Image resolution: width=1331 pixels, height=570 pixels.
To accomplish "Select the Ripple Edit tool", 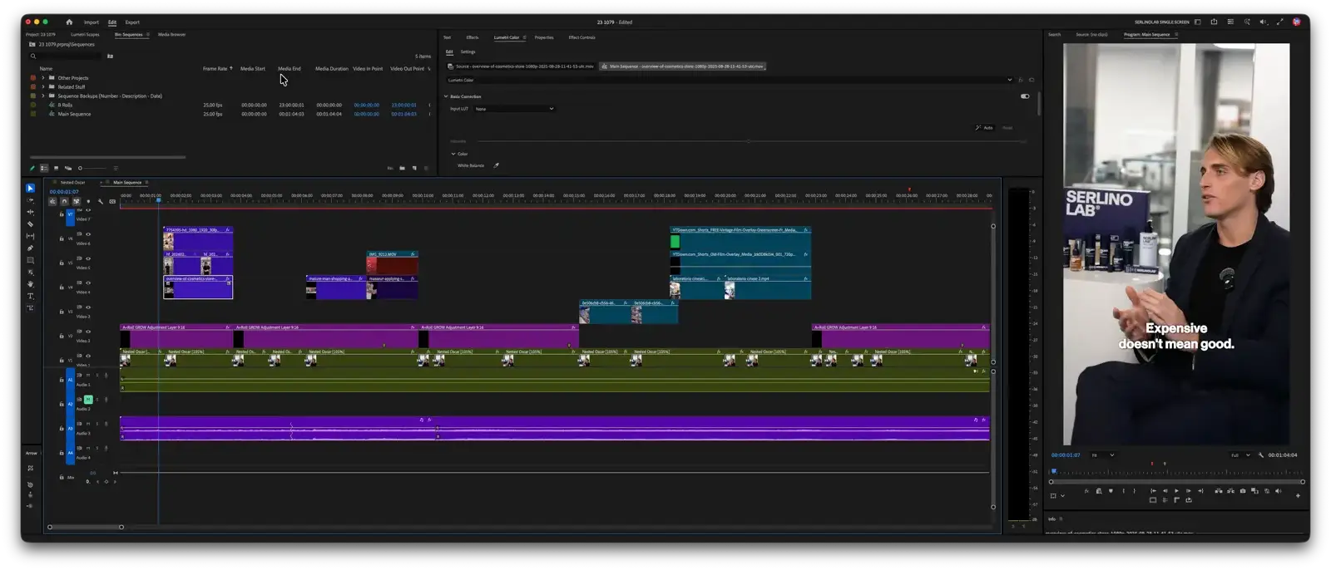I will click(x=30, y=212).
